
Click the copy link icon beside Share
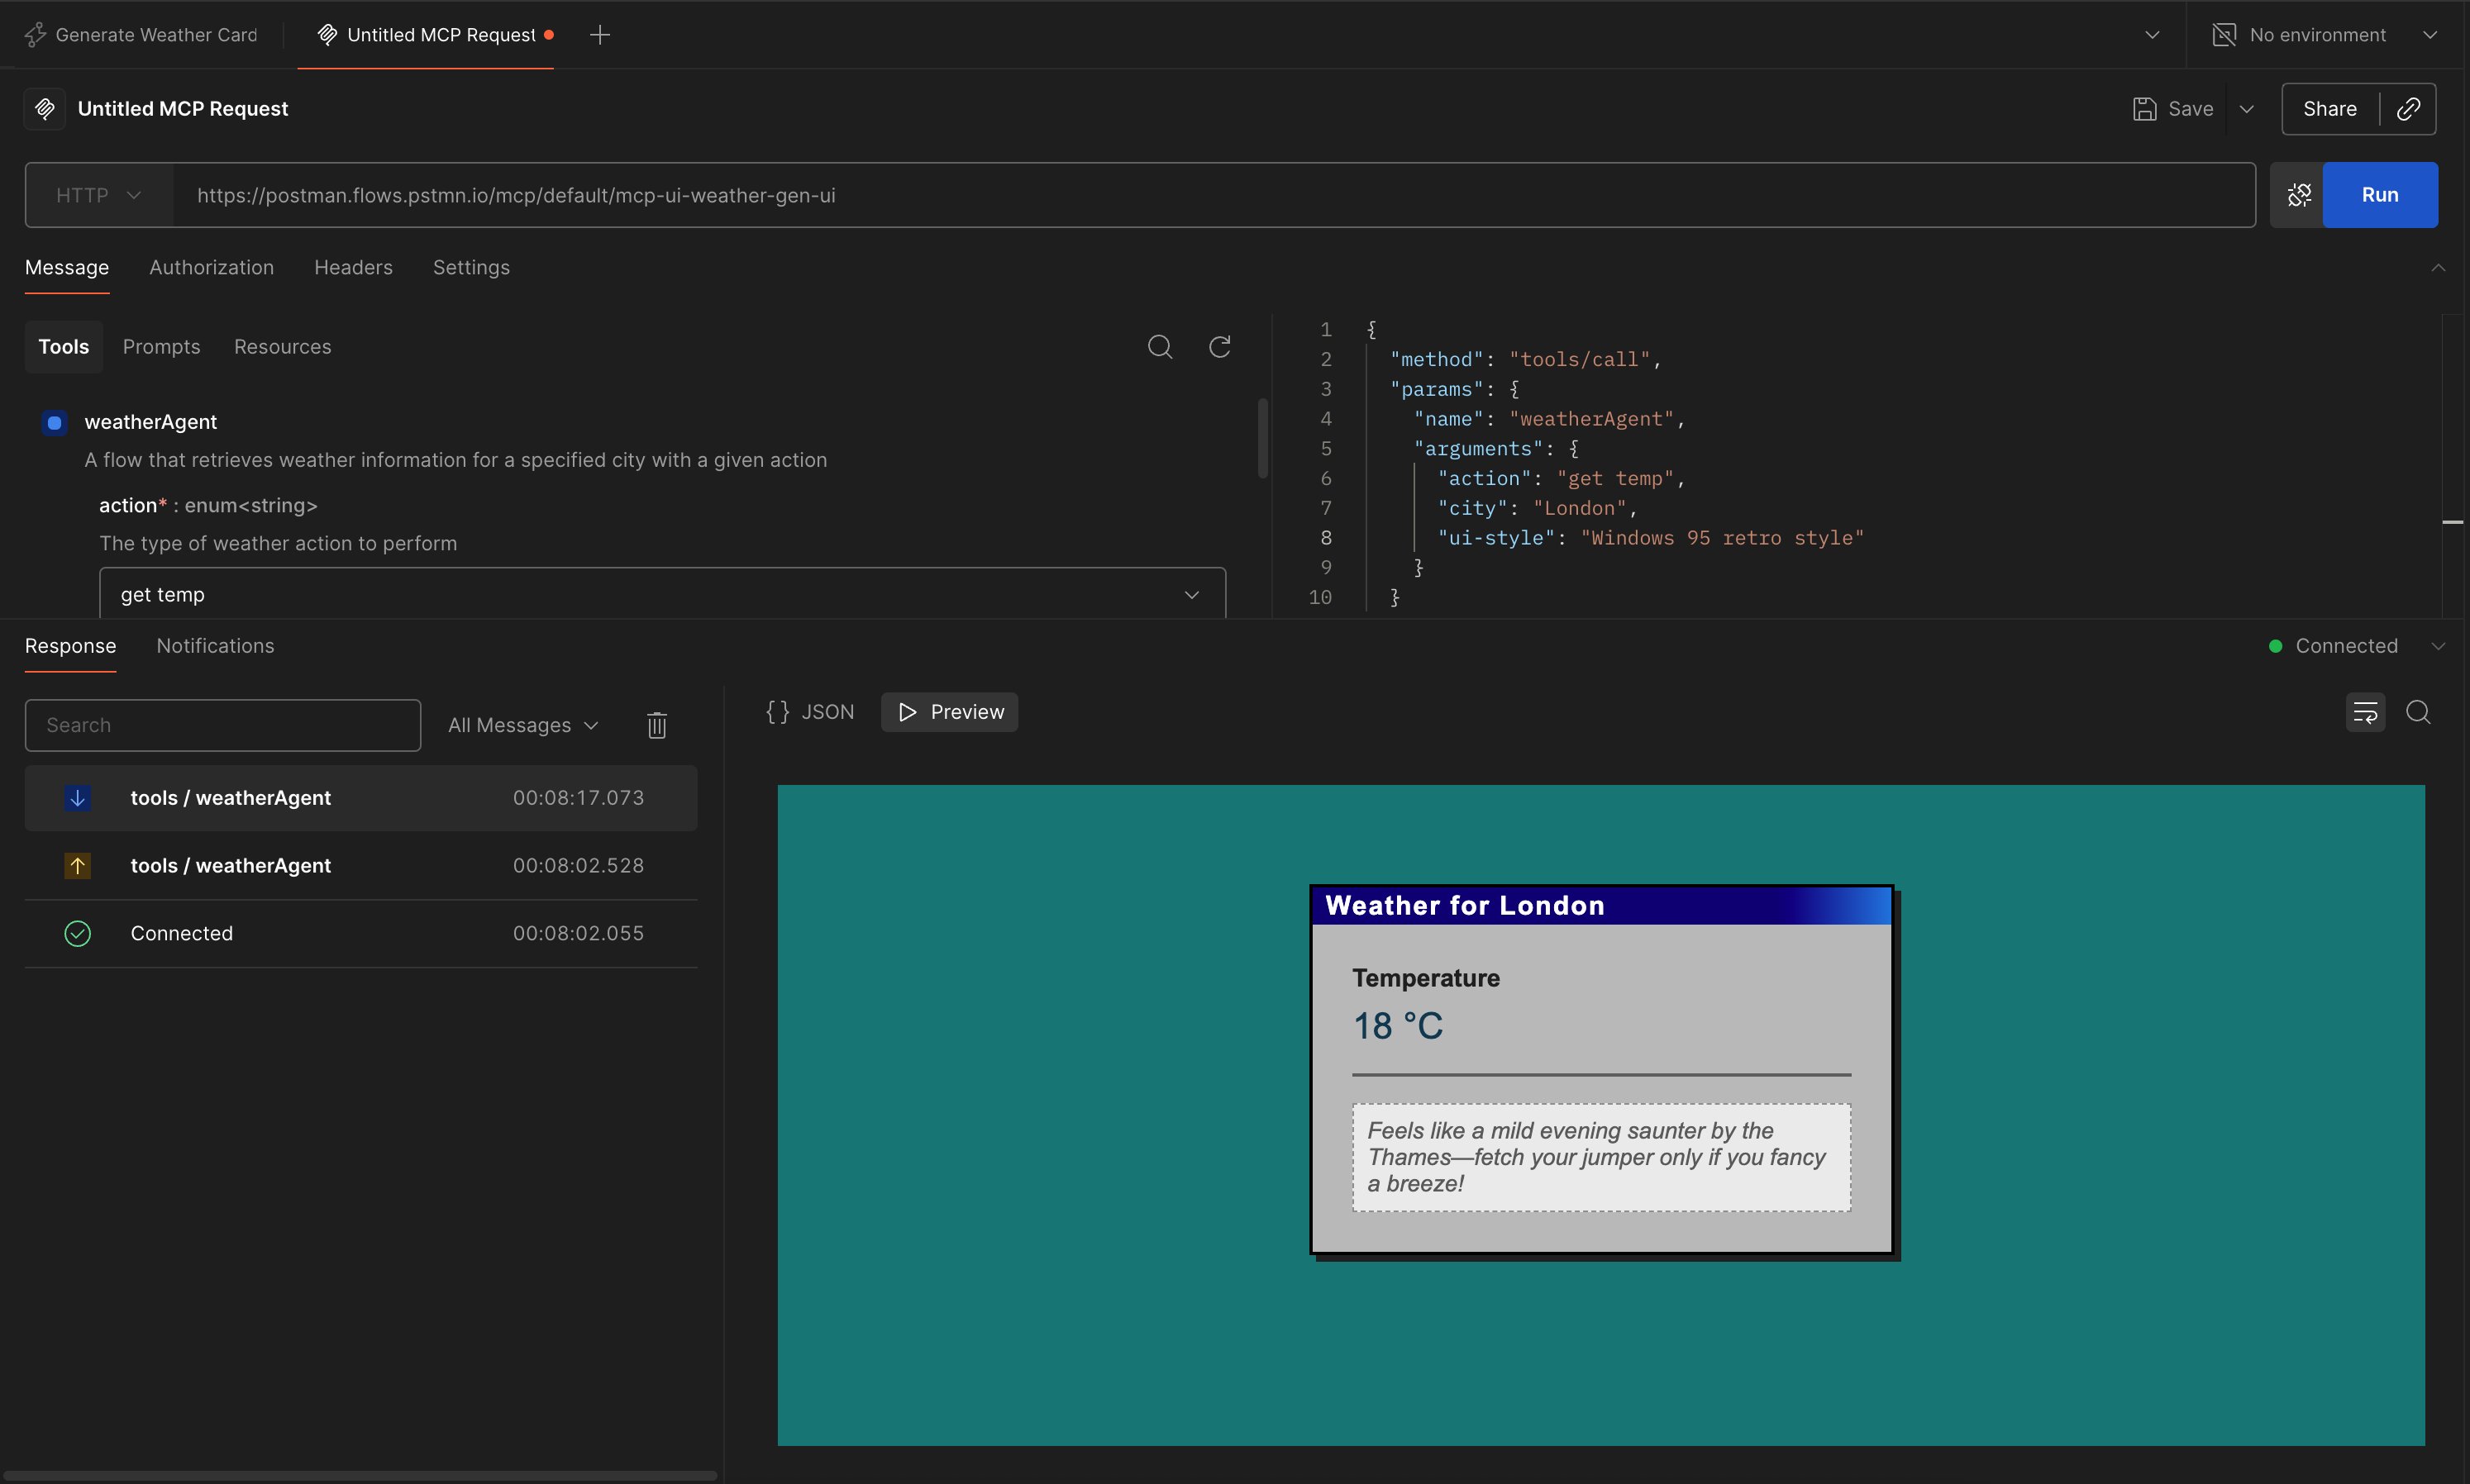(2408, 109)
